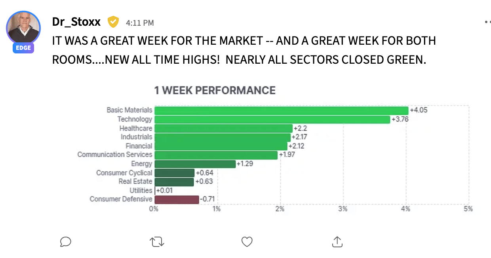Open the post's more options ellipsis
The height and width of the screenshot is (258, 491).
pyautogui.click(x=487, y=22)
